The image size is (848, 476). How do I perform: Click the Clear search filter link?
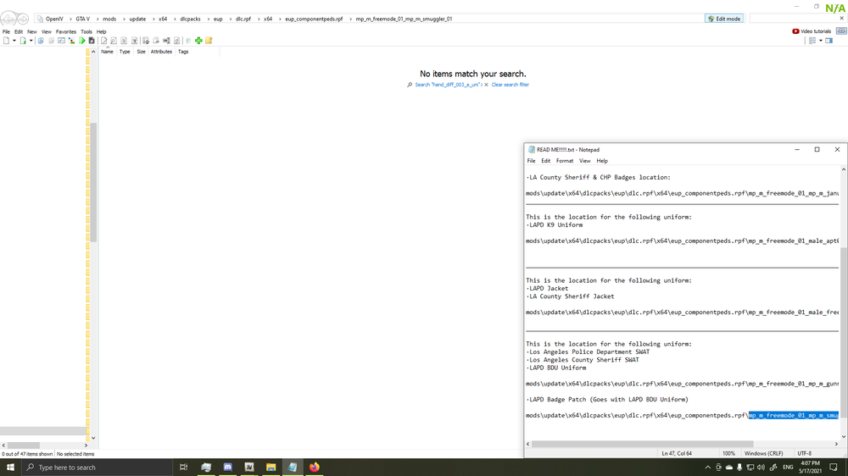click(510, 85)
